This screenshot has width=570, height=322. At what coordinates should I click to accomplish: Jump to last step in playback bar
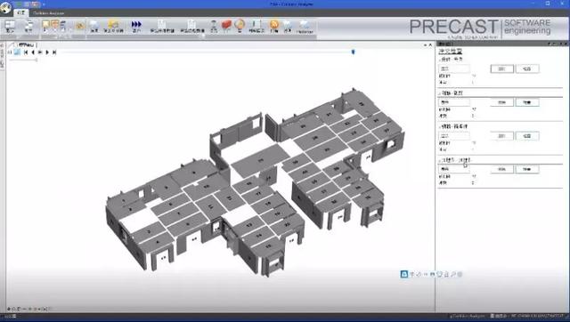54,52
